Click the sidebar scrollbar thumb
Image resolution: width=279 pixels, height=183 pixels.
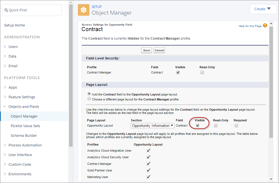pos(71,75)
